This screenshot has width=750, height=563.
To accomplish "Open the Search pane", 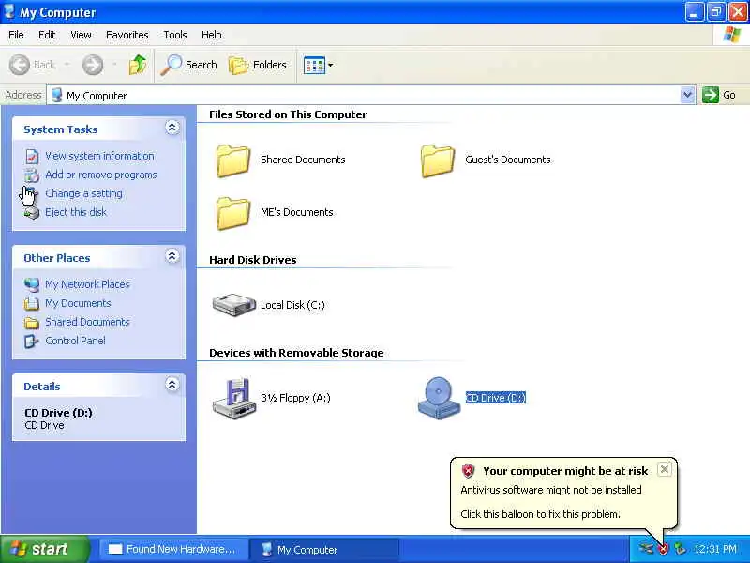I will coord(188,65).
